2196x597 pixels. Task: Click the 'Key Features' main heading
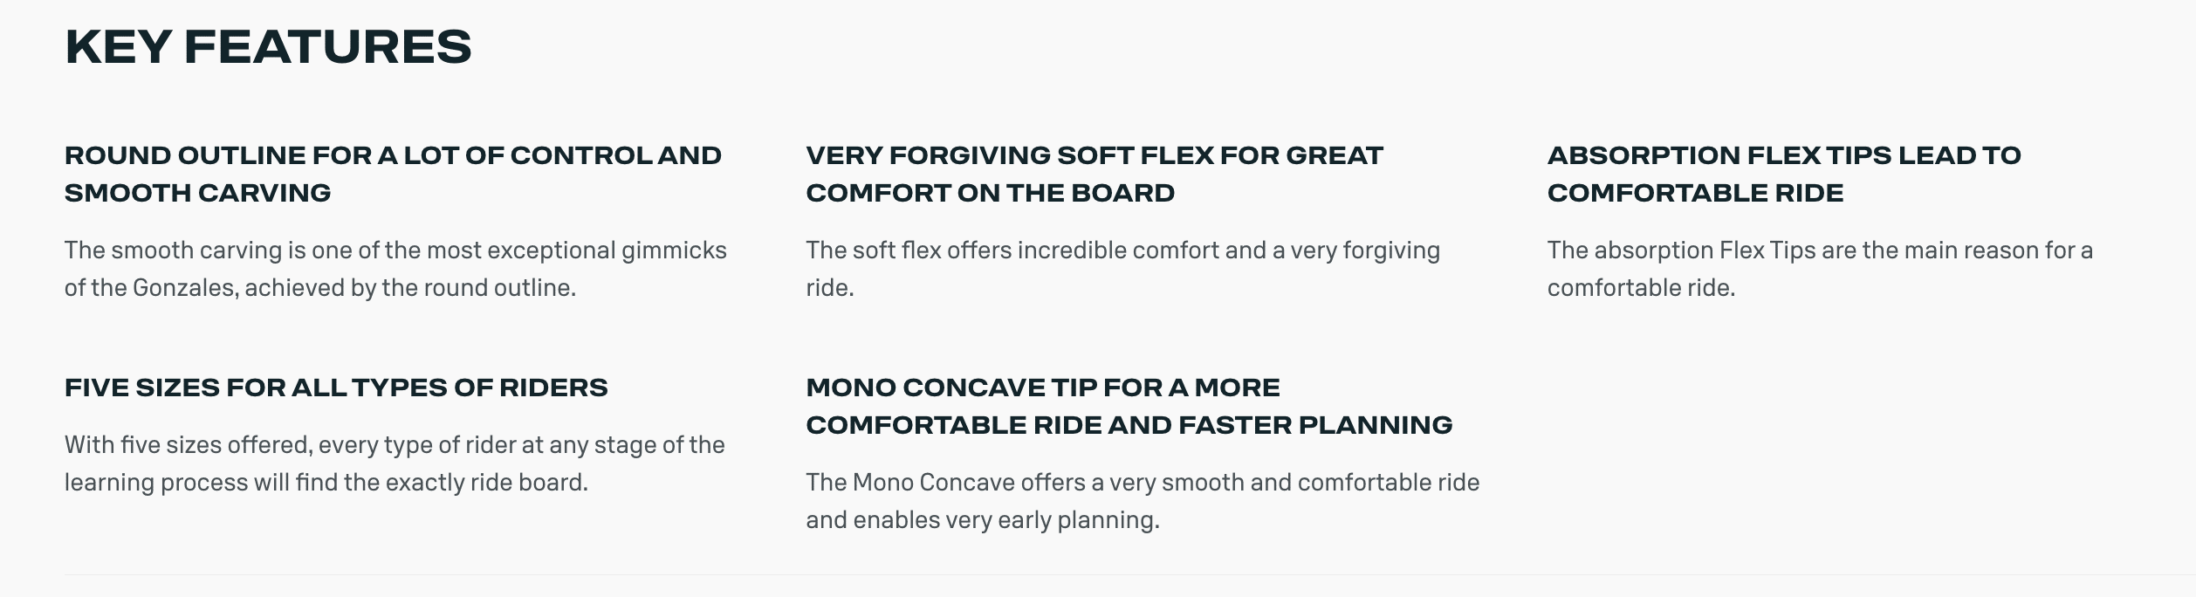[x=268, y=47]
